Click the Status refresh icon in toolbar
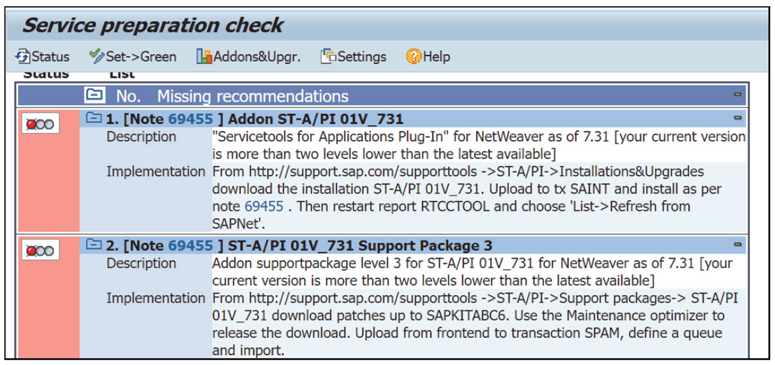The image size is (775, 365). coord(21,57)
